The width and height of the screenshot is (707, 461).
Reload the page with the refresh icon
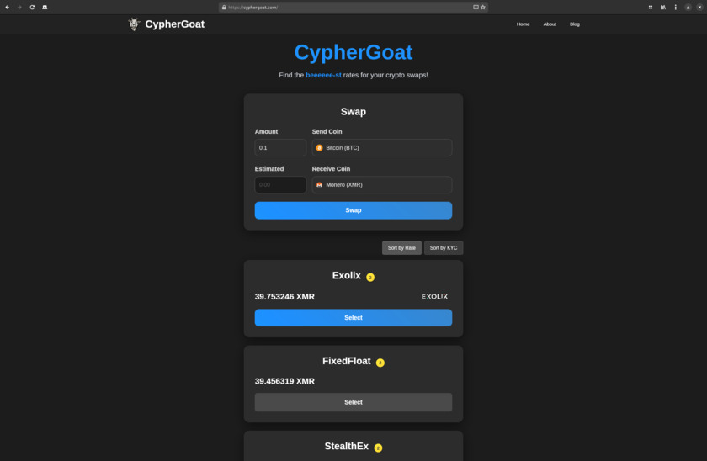pyautogui.click(x=32, y=8)
